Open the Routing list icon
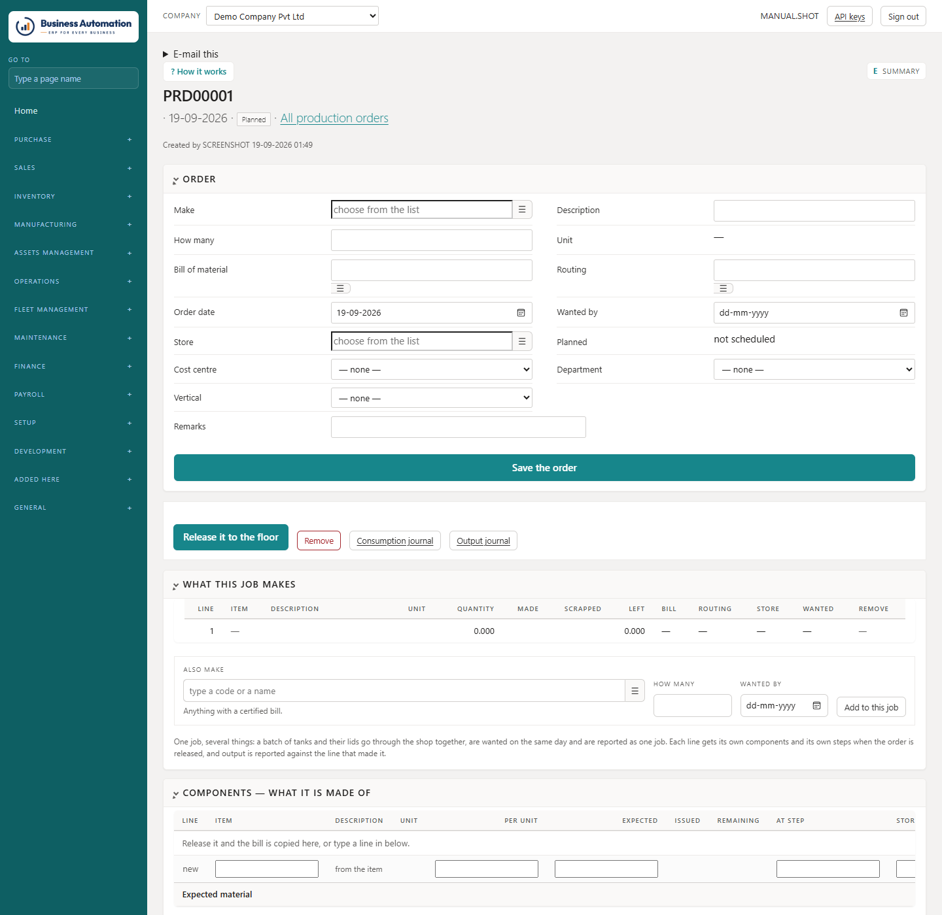Image resolution: width=942 pixels, height=915 pixels. click(723, 288)
